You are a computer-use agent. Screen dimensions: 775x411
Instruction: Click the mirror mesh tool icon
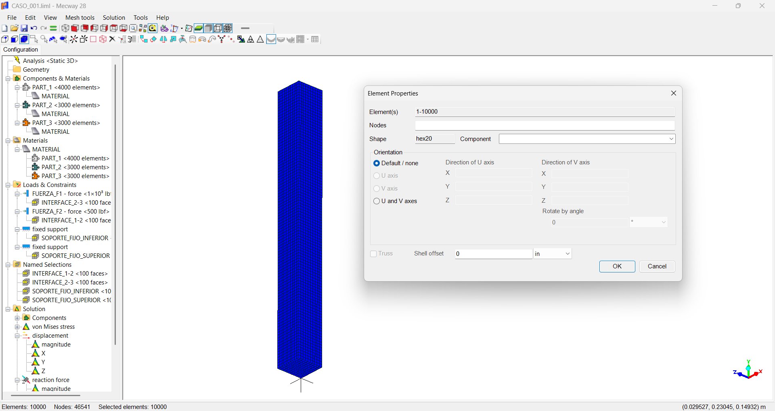[163, 39]
